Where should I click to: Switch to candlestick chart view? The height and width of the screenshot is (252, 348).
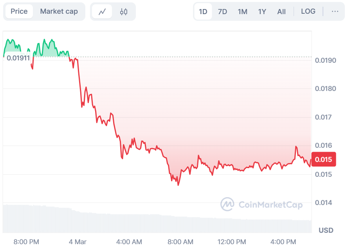(x=124, y=12)
